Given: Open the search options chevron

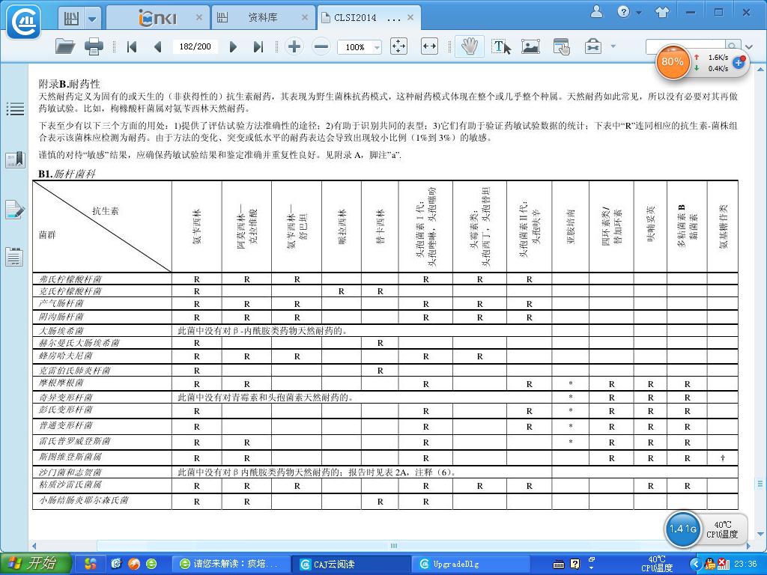Looking at the screenshot, I should 748,46.
